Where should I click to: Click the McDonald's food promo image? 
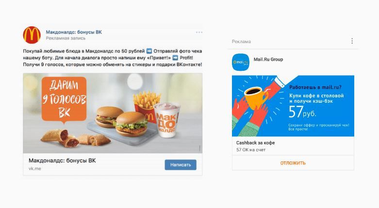(x=113, y=113)
